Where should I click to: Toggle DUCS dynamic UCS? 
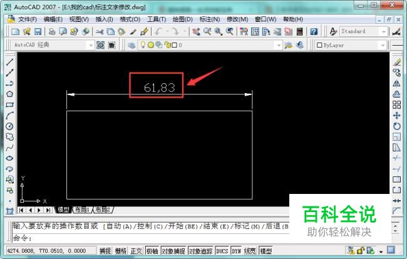[x=222, y=251]
